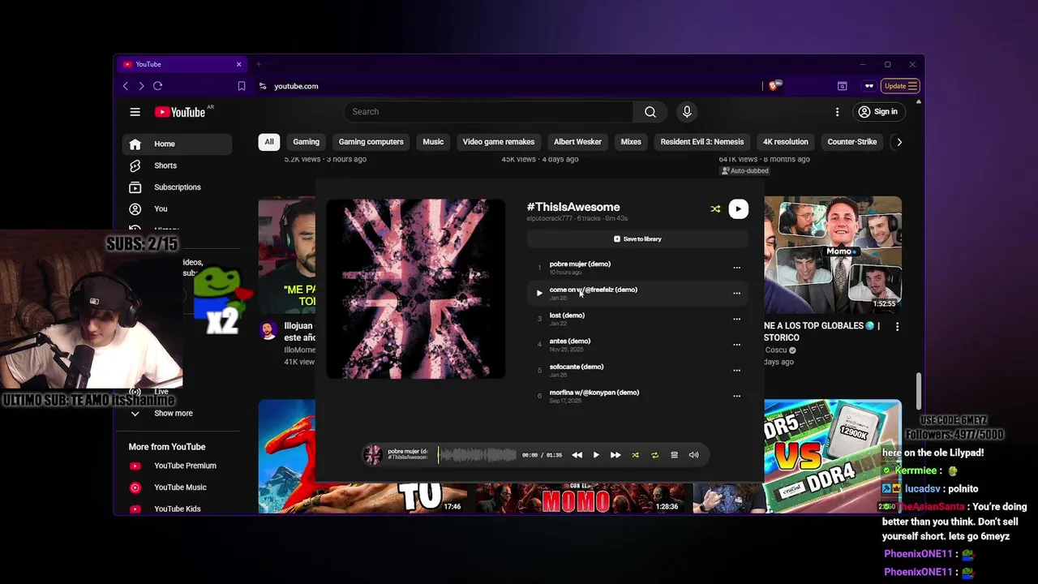1038x584 pixels.
Task: Open site information icon beside youtube.com
Action: click(263, 86)
